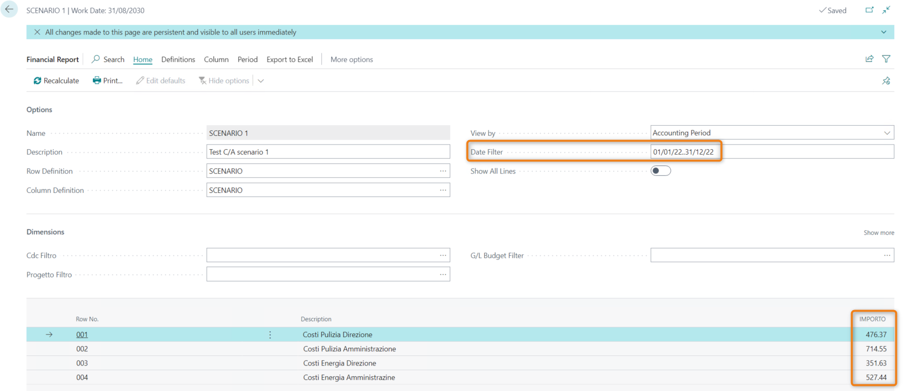Open page in new window icon
Image resolution: width=903 pixels, height=391 pixels.
869,10
